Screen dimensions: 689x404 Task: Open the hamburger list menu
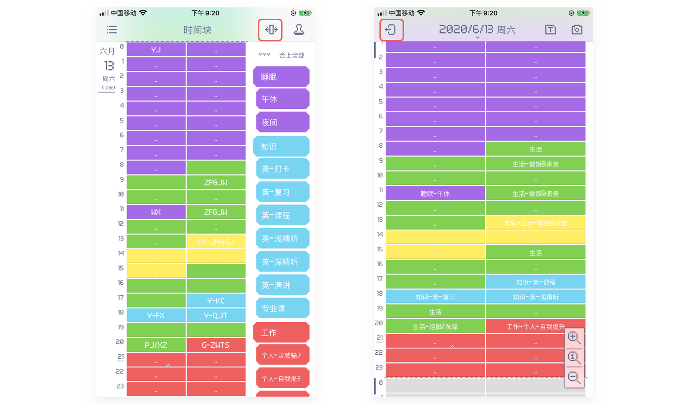click(112, 30)
